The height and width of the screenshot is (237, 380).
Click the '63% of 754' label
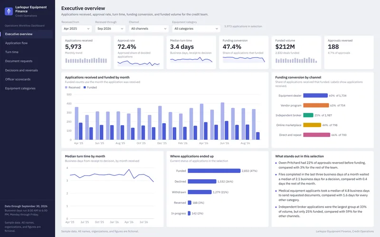(x=338, y=105)
